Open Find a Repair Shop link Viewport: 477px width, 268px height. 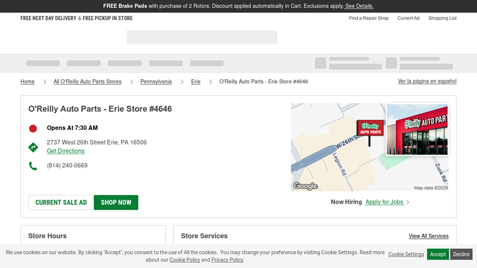point(368,18)
